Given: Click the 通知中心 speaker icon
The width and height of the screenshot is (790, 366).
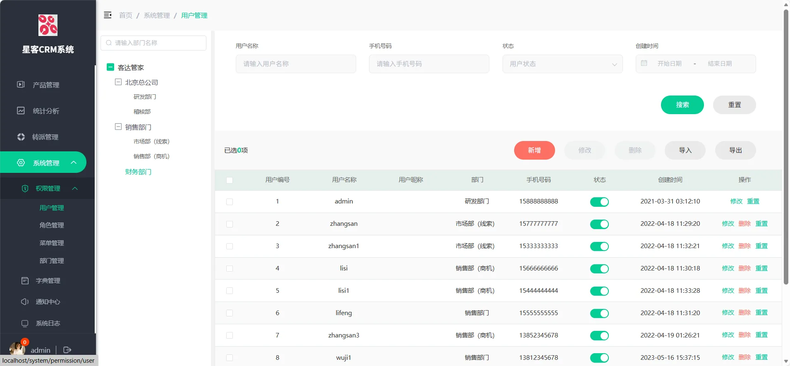Looking at the screenshot, I should coord(25,302).
